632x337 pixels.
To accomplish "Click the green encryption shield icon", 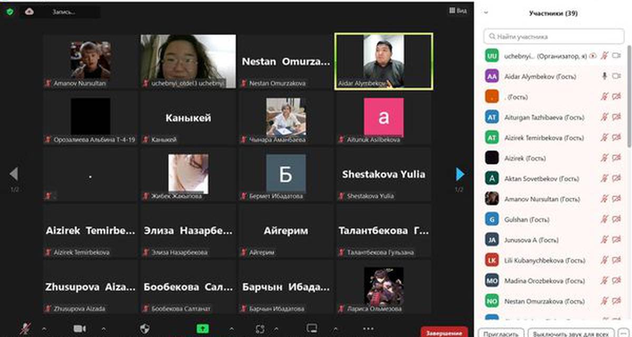I will [x=9, y=11].
